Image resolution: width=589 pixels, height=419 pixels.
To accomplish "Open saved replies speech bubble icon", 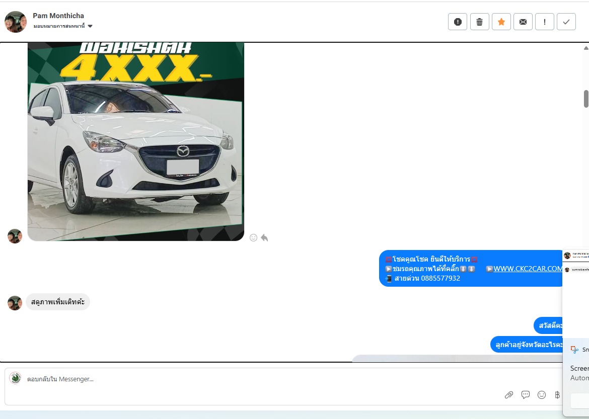I will [526, 394].
